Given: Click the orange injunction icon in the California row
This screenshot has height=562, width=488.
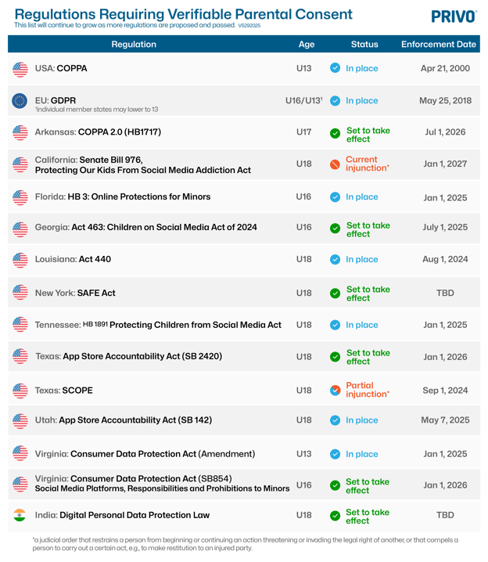Looking at the screenshot, I should pos(335,164).
